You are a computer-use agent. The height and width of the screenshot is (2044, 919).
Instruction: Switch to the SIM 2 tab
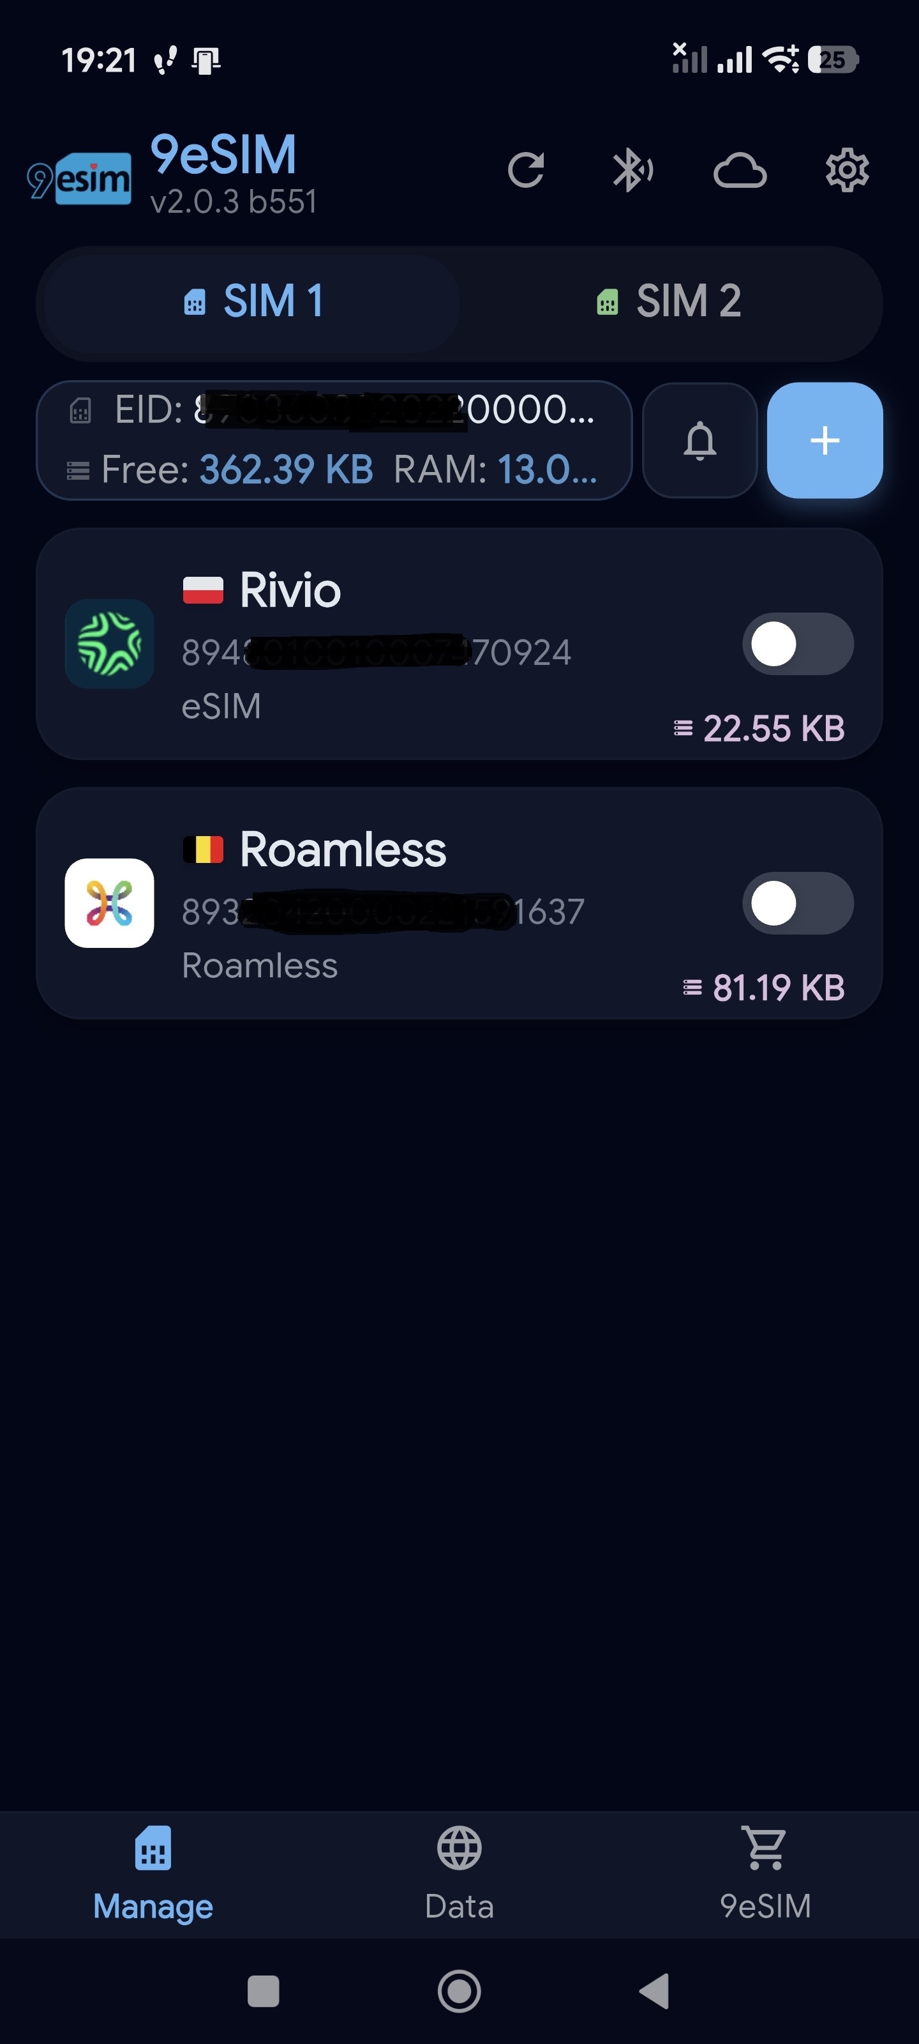[668, 302]
